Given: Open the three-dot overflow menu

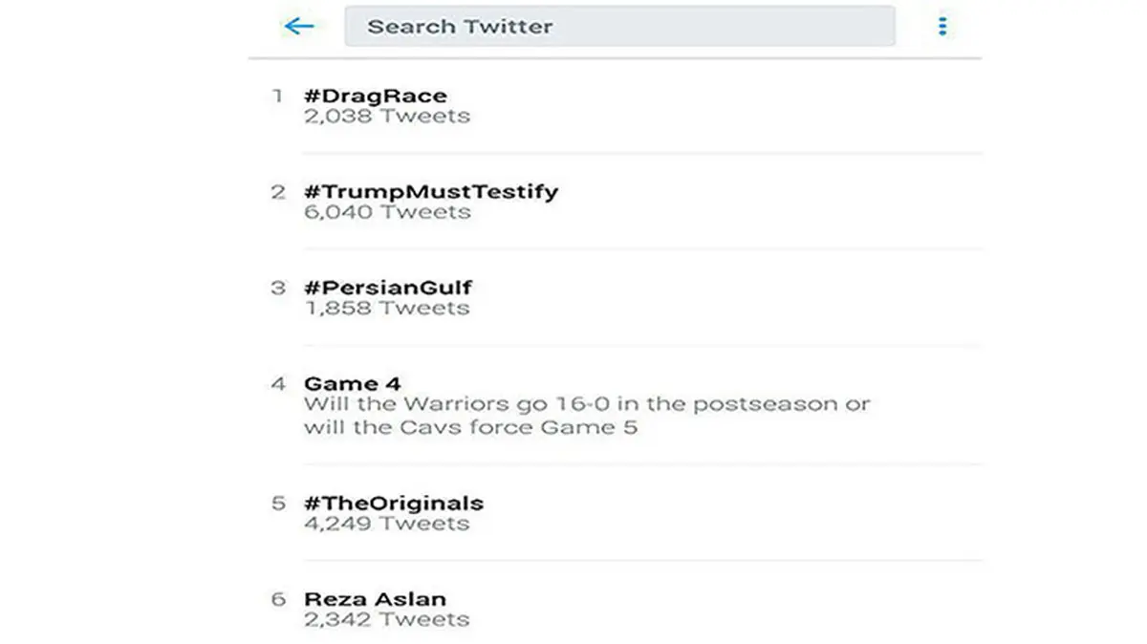Looking at the screenshot, I should click(942, 26).
